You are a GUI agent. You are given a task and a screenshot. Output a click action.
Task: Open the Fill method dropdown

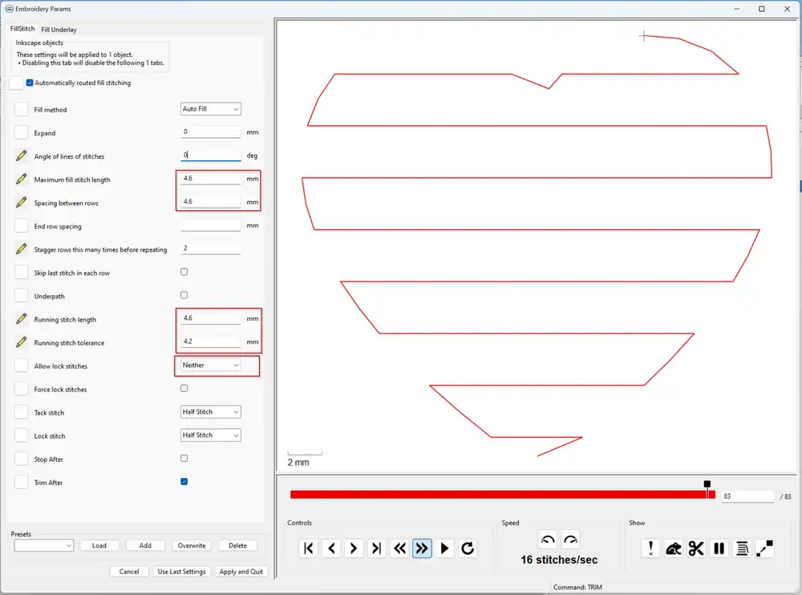(211, 109)
